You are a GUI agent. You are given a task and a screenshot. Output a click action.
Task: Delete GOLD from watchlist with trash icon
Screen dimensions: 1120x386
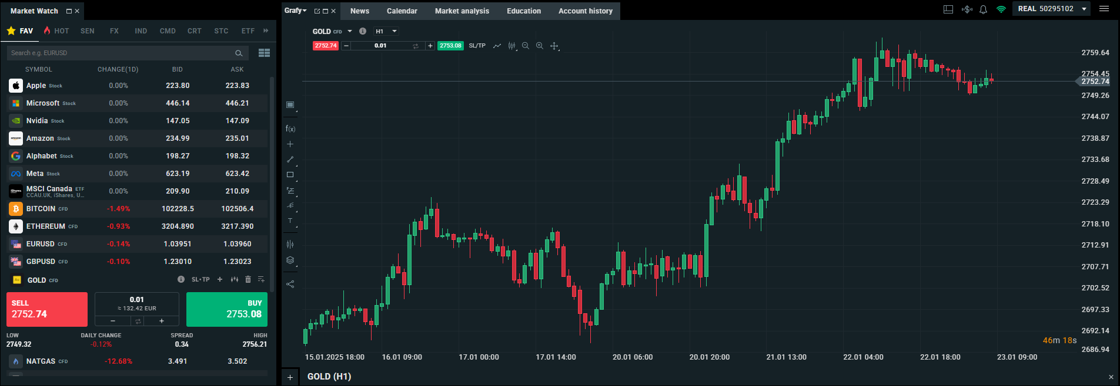coord(248,279)
